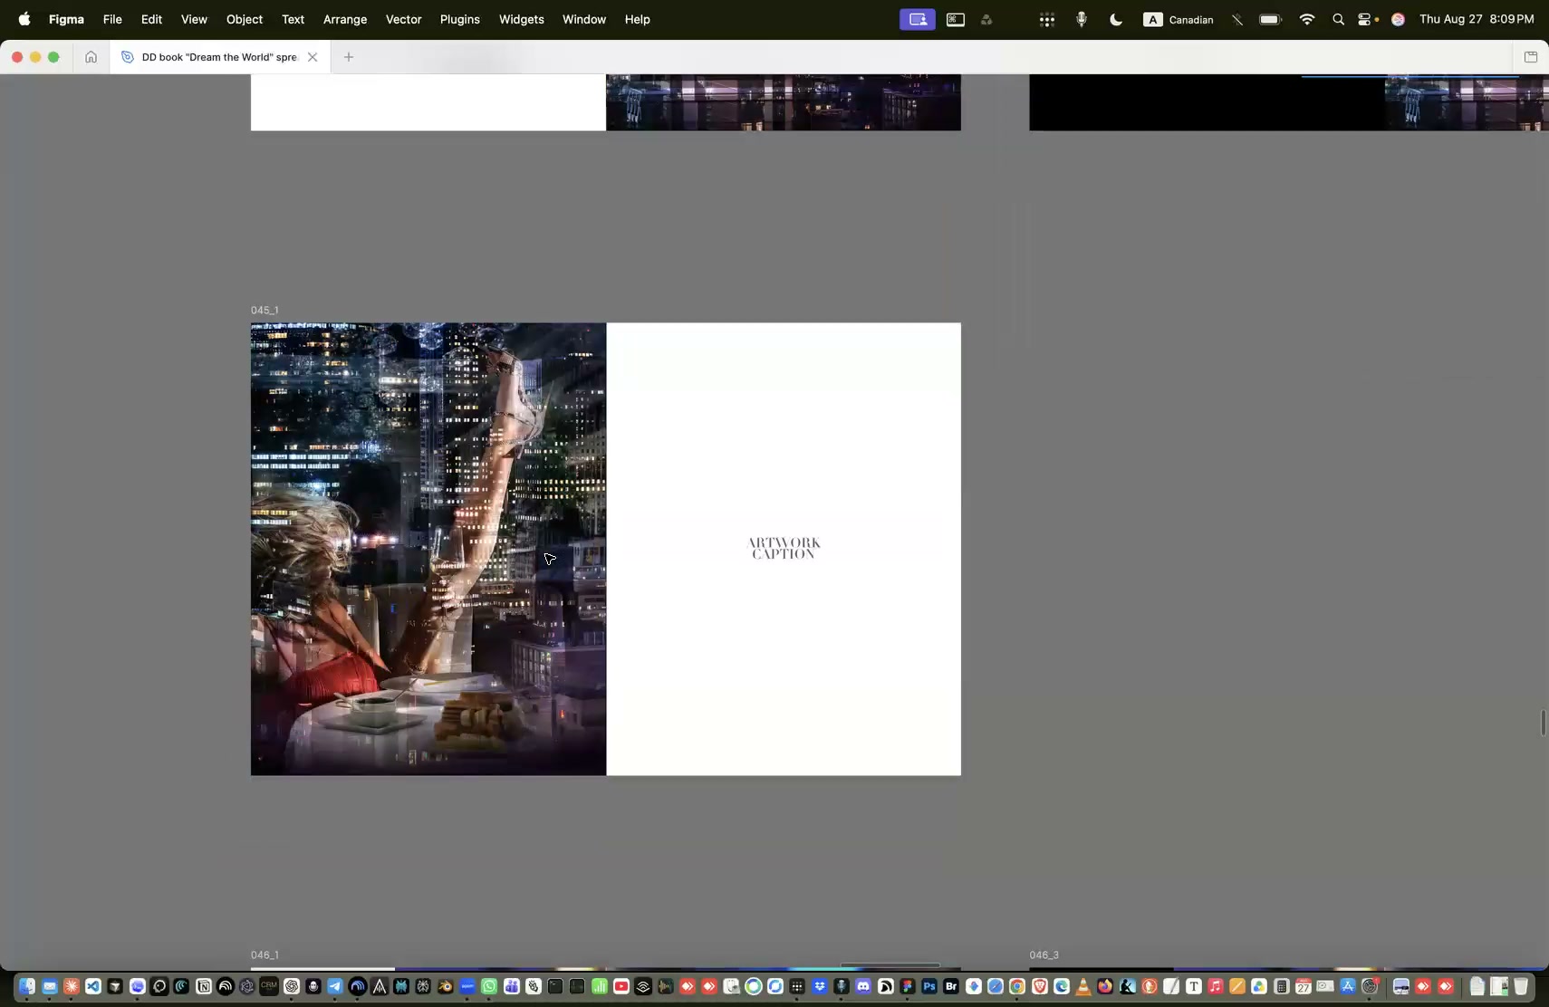Image resolution: width=1549 pixels, height=1007 pixels.
Task: Launch Visual Studio Code from dock
Action: point(93,986)
